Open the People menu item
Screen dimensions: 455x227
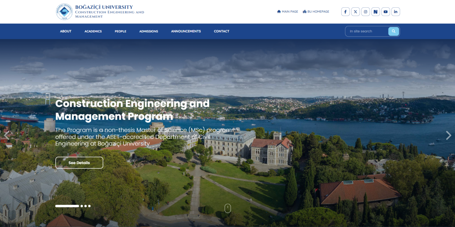click(121, 31)
